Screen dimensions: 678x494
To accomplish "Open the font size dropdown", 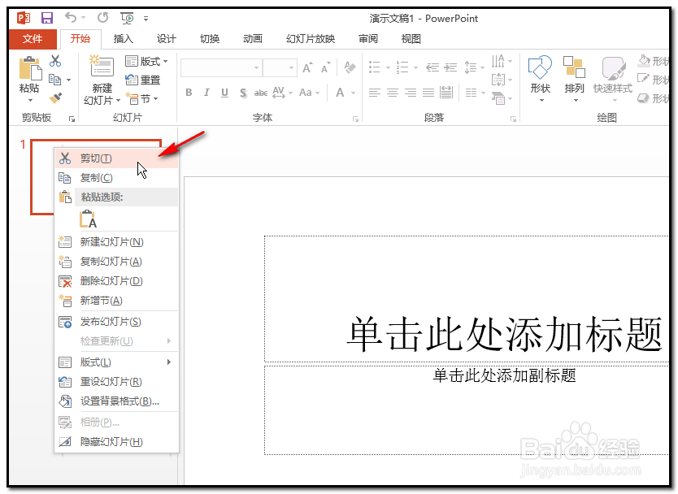I will click(x=291, y=68).
